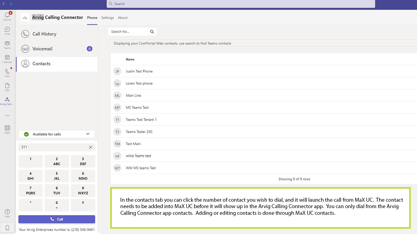Open Voicemail list
This screenshot has width=417, height=234.
click(x=57, y=49)
